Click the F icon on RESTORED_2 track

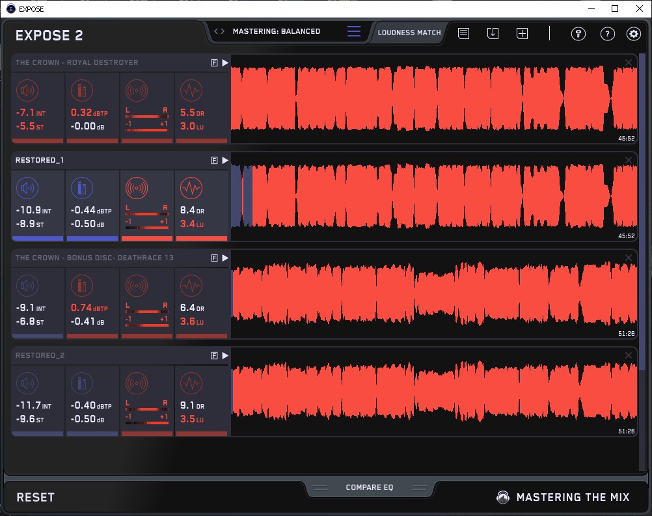214,356
